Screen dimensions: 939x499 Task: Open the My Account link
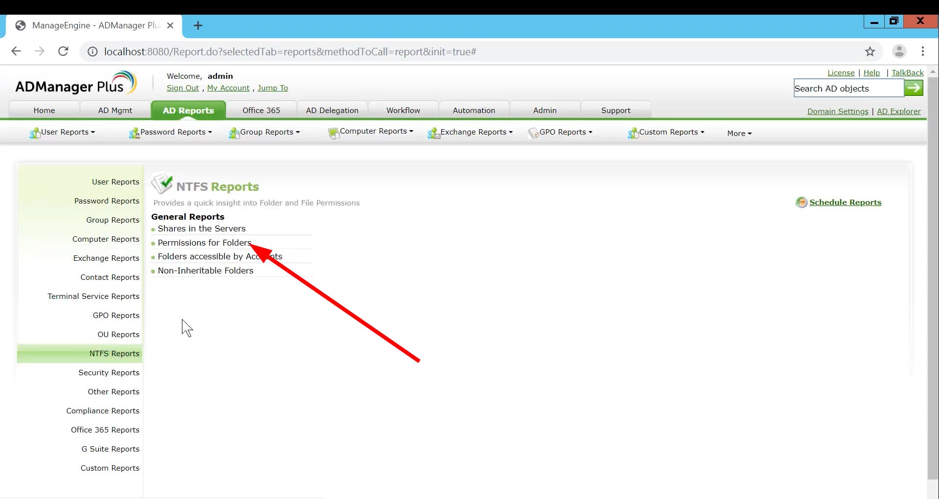coord(228,88)
